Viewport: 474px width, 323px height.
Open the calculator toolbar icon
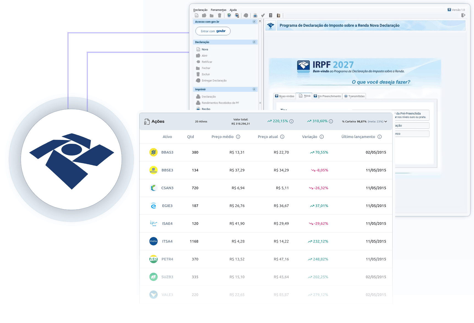coord(271,15)
